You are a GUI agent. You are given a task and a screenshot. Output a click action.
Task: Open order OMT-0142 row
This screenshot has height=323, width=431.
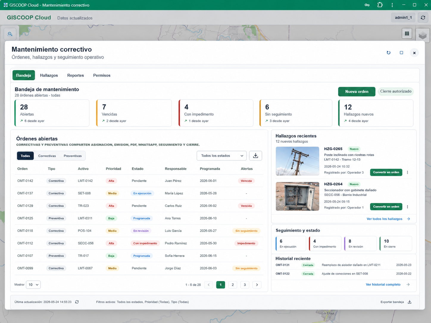coord(140,181)
